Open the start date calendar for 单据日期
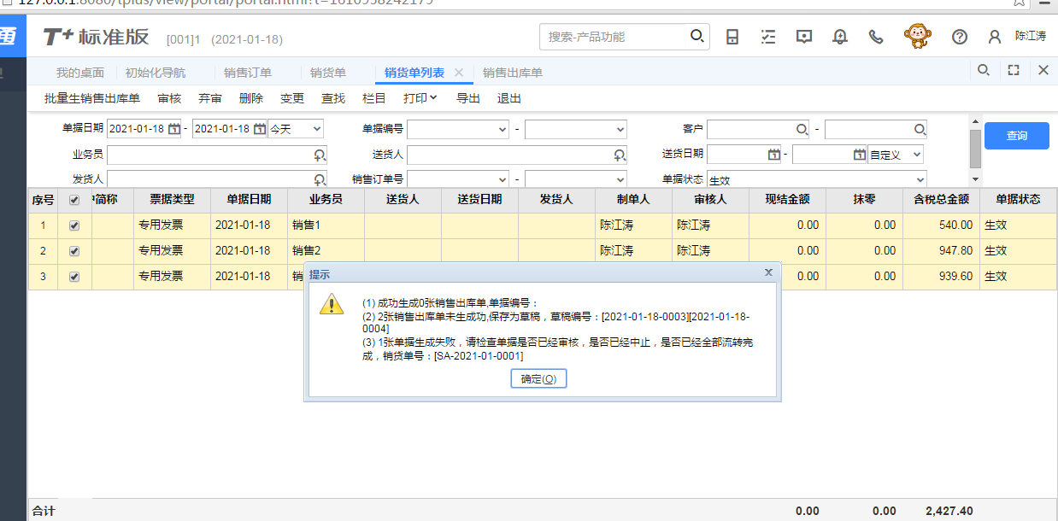Viewport: 1058px width, 521px height. tap(174, 129)
